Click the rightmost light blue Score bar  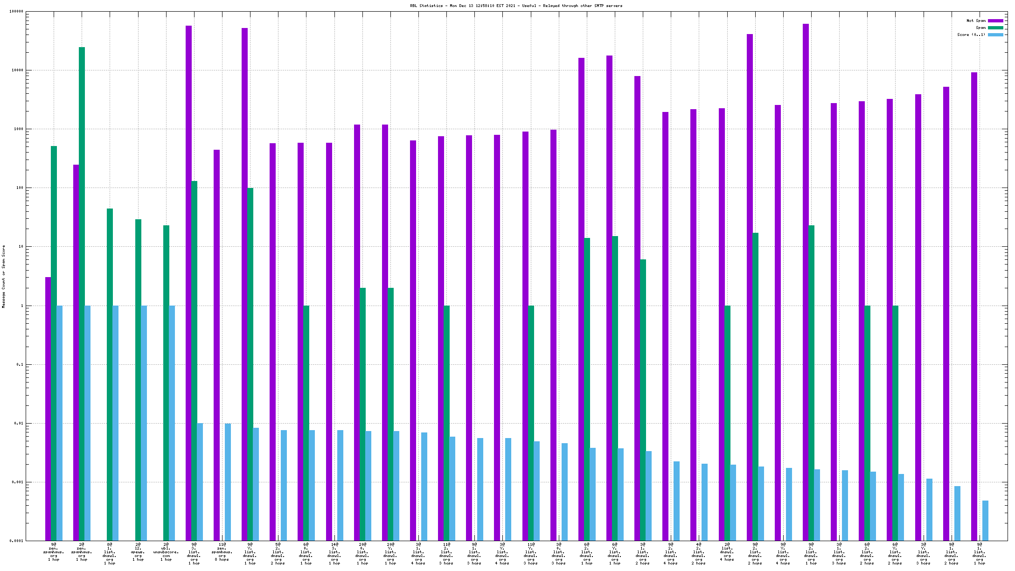coord(985,520)
